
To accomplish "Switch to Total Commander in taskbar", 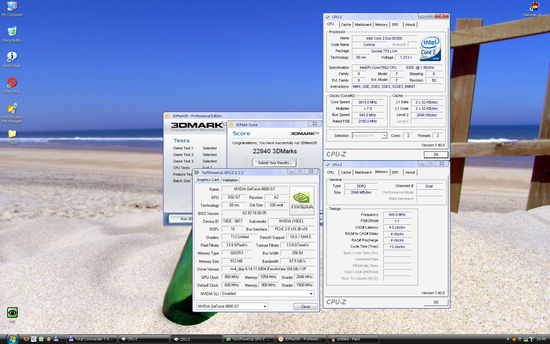I will tap(91, 339).
